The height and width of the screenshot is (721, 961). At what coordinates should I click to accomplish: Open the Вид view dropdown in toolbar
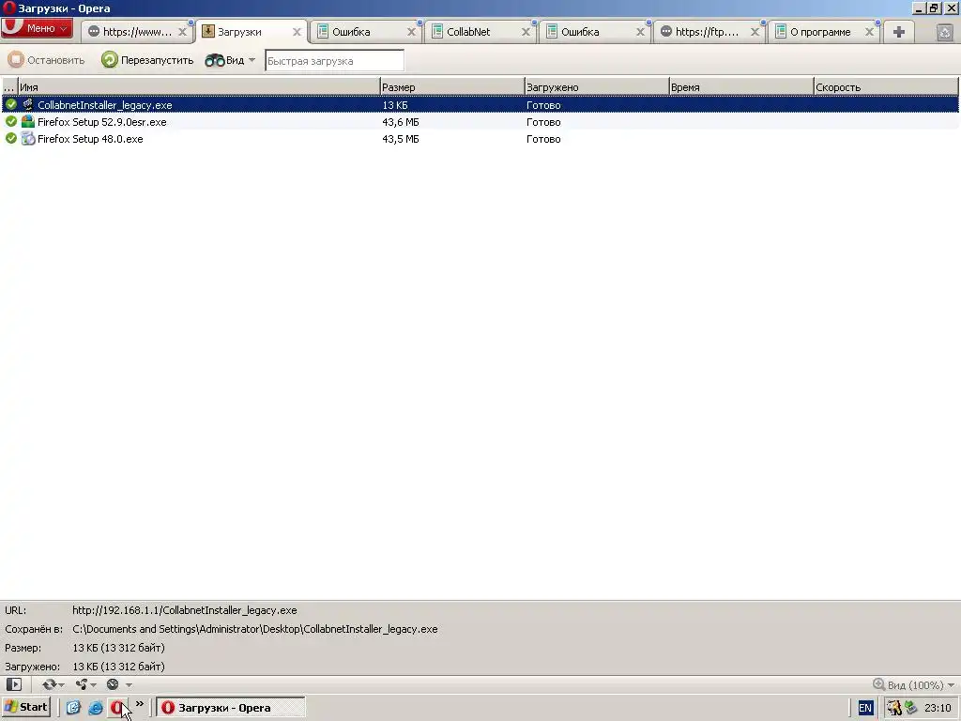(231, 60)
